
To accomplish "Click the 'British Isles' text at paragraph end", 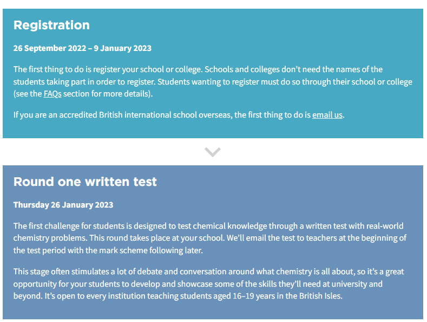I will (x=320, y=296).
